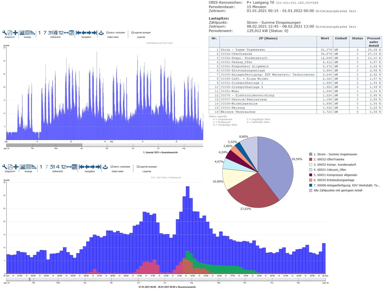Image resolution: width=392 pixels, height=289 pixels.
Task: Click the Prozentualer Anteil column header
Action: (373, 42)
